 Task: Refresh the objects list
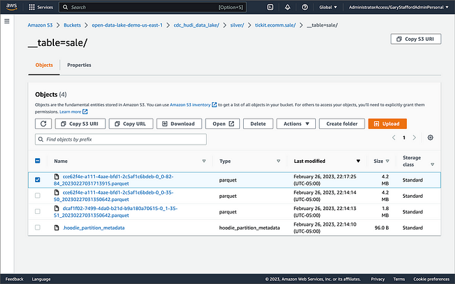pyautogui.click(x=44, y=124)
